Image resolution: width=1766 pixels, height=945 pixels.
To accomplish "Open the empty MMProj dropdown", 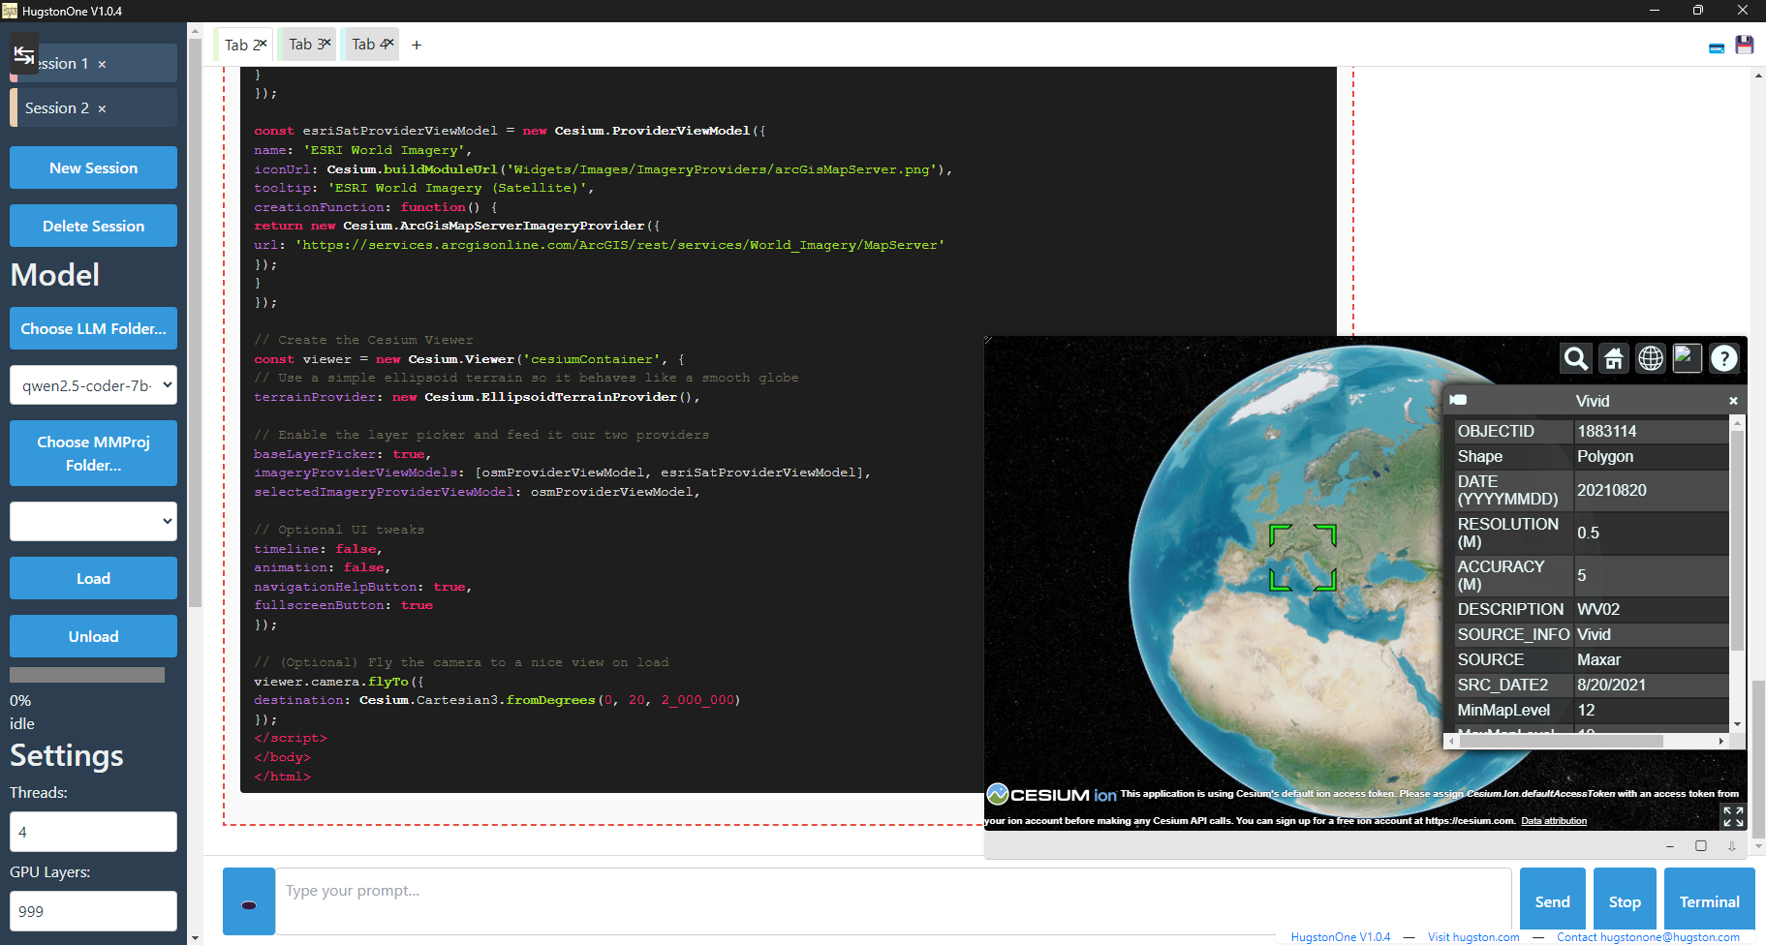I will coord(93,521).
